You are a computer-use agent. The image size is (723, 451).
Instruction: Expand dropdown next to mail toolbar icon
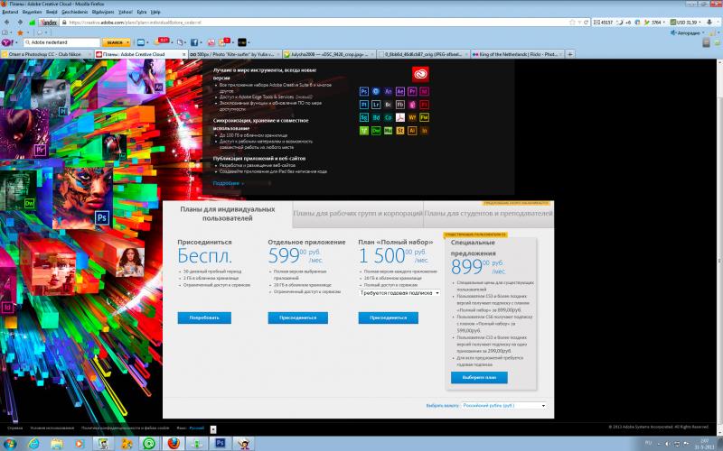147,42
